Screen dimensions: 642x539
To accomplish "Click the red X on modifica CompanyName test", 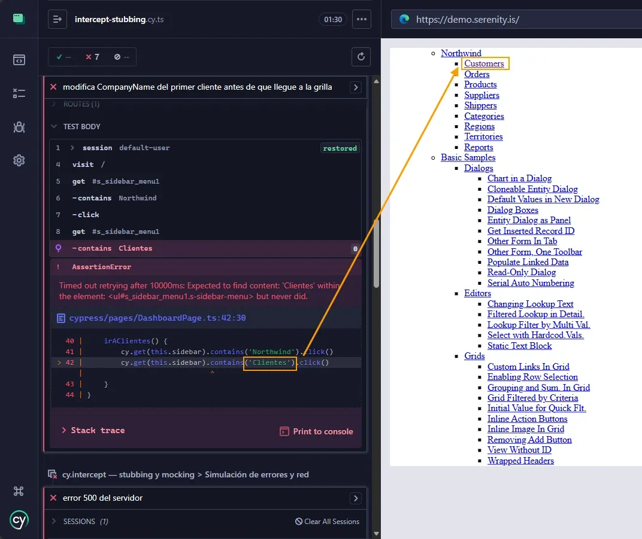I will click(53, 87).
